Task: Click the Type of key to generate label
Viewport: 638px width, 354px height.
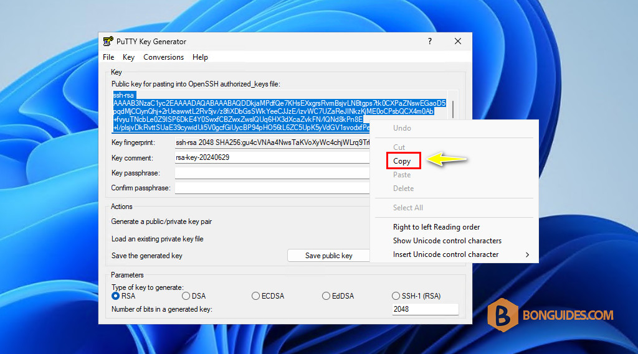Action: click(147, 287)
